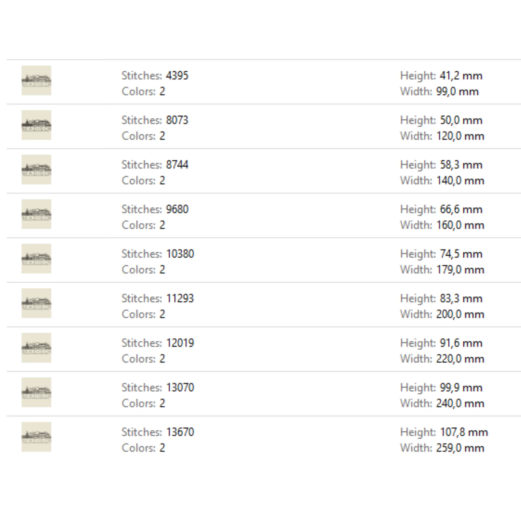Click the Width 140,0 mm text
This screenshot has width=521, height=521.
pyautogui.click(x=460, y=181)
